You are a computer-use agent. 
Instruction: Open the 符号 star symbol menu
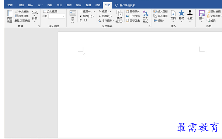click(x=181, y=17)
